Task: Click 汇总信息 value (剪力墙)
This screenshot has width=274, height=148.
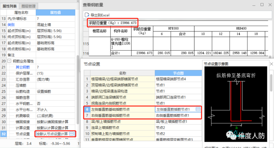Action: [x=56, y=79]
